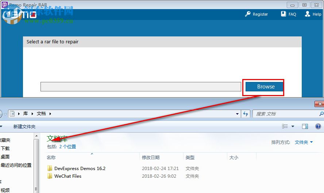Click the Help person icon
This screenshot has height=193, width=324.
tap(308, 14)
